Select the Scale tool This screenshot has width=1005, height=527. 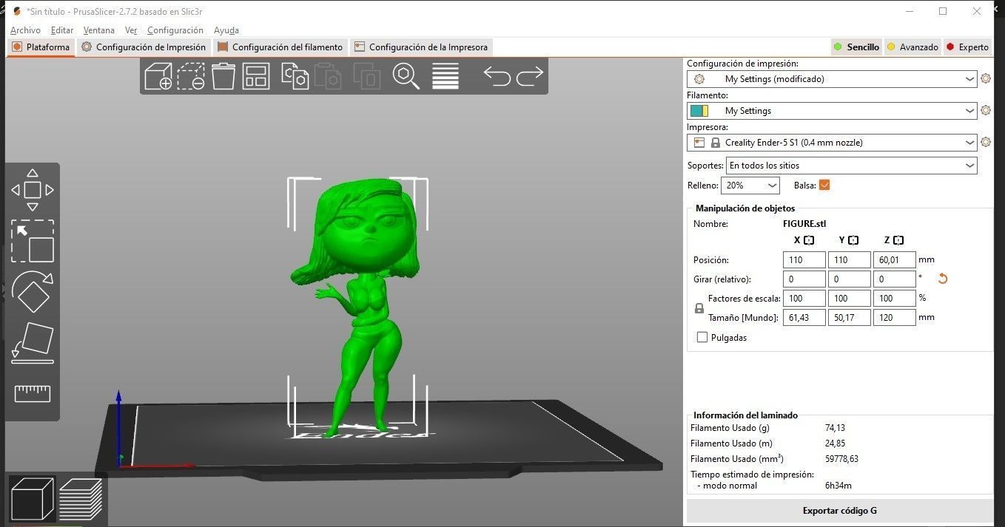[x=33, y=241]
